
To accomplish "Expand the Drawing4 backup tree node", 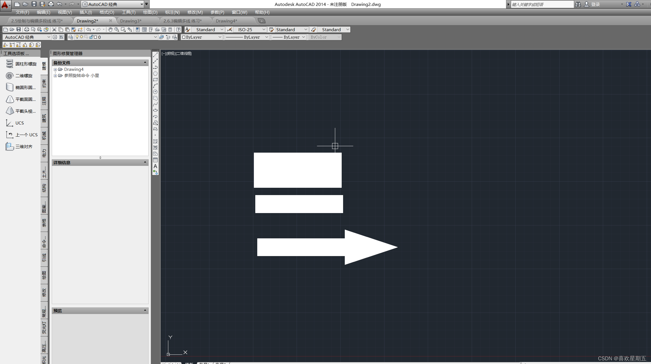I will 55,69.
